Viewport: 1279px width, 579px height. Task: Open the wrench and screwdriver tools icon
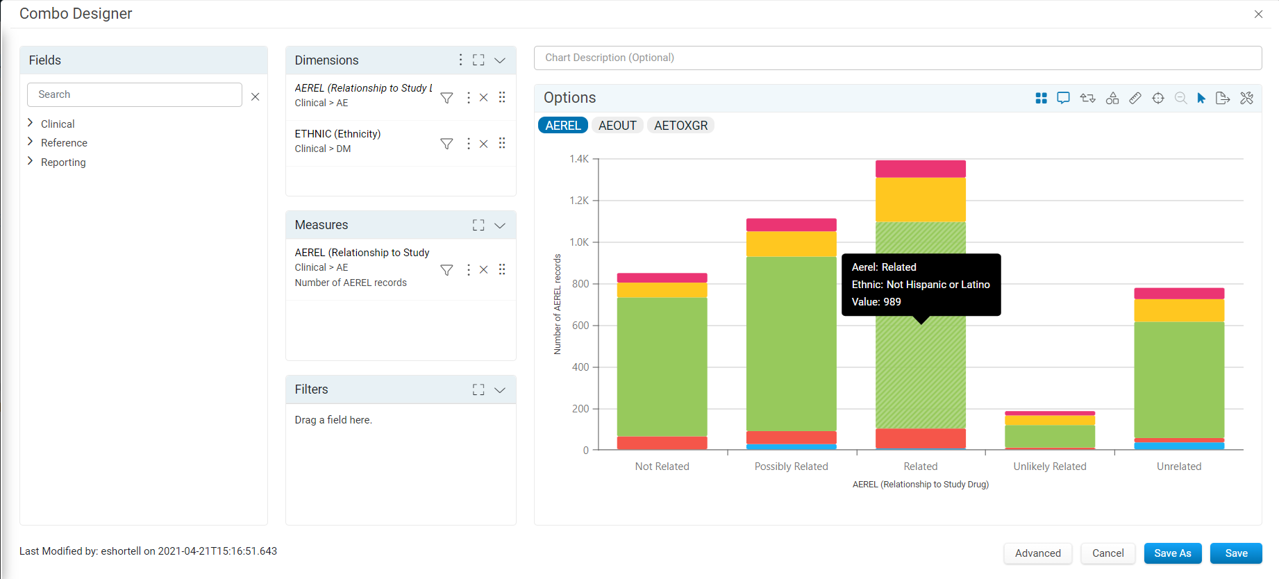(1247, 98)
